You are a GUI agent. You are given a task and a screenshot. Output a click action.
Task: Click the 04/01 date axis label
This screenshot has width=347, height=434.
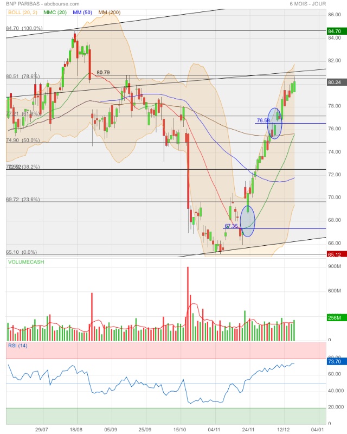coord(317,430)
